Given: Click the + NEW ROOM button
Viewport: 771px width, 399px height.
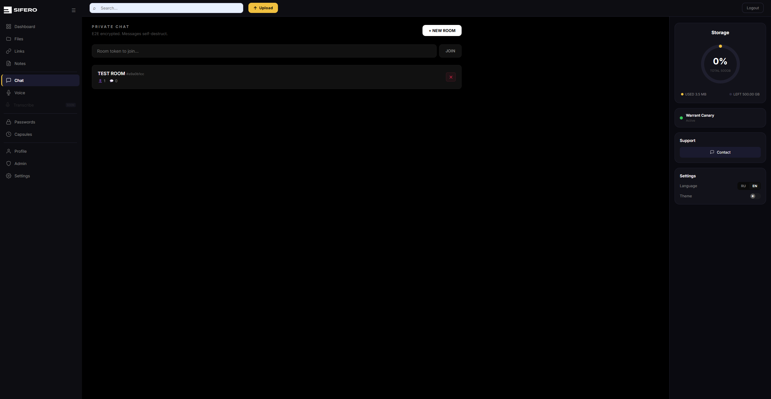Looking at the screenshot, I should pyautogui.click(x=442, y=30).
